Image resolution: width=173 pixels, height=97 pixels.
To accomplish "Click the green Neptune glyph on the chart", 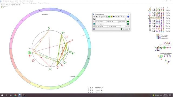I will tap(63, 33).
